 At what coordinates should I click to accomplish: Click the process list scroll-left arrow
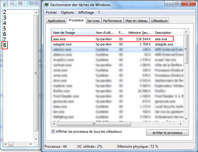click(x=54, y=124)
